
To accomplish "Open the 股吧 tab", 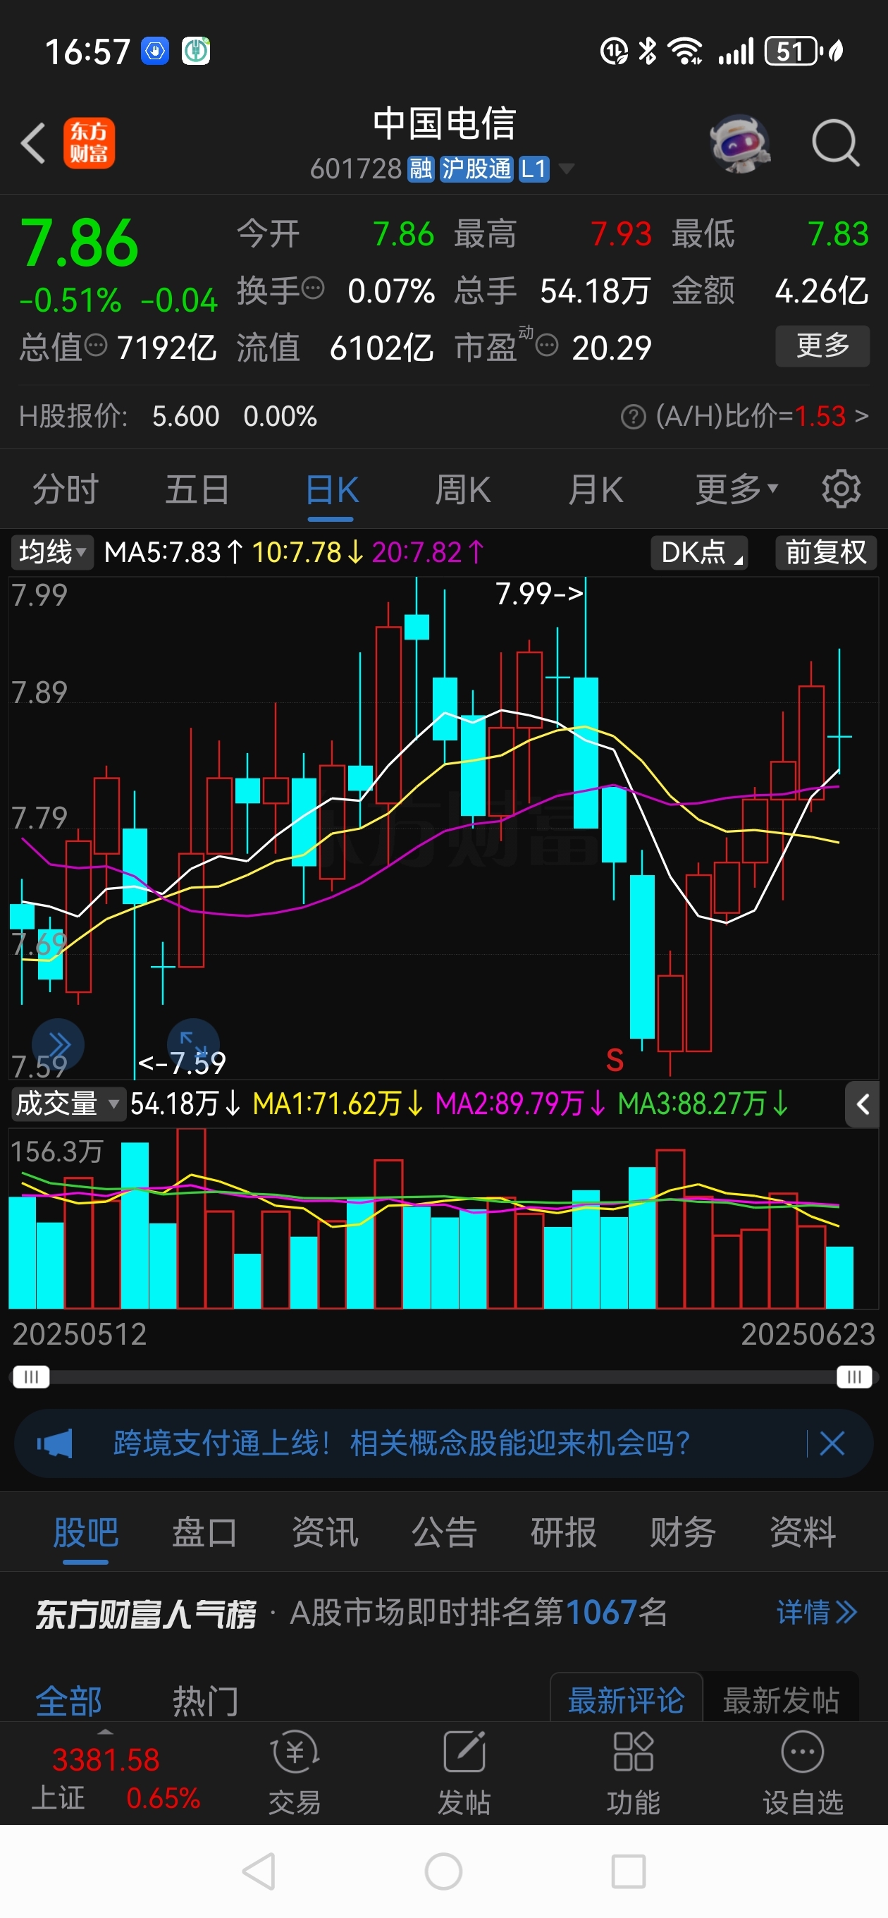I will coord(85,1532).
